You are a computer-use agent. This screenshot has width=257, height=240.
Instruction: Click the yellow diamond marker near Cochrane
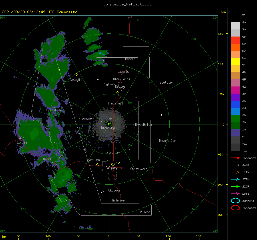(x=98, y=165)
